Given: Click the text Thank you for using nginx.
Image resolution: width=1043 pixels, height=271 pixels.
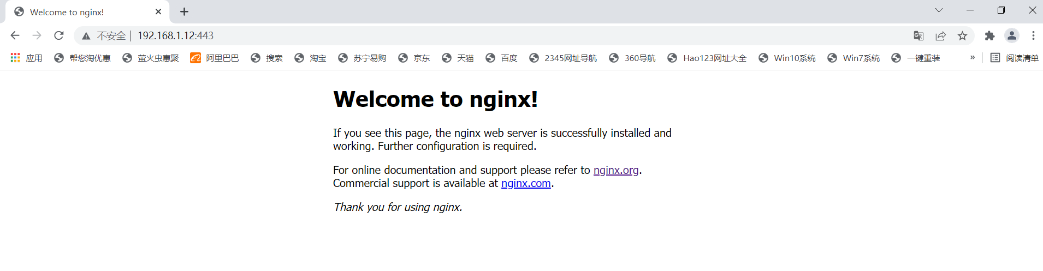Looking at the screenshot, I should pos(398,207).
